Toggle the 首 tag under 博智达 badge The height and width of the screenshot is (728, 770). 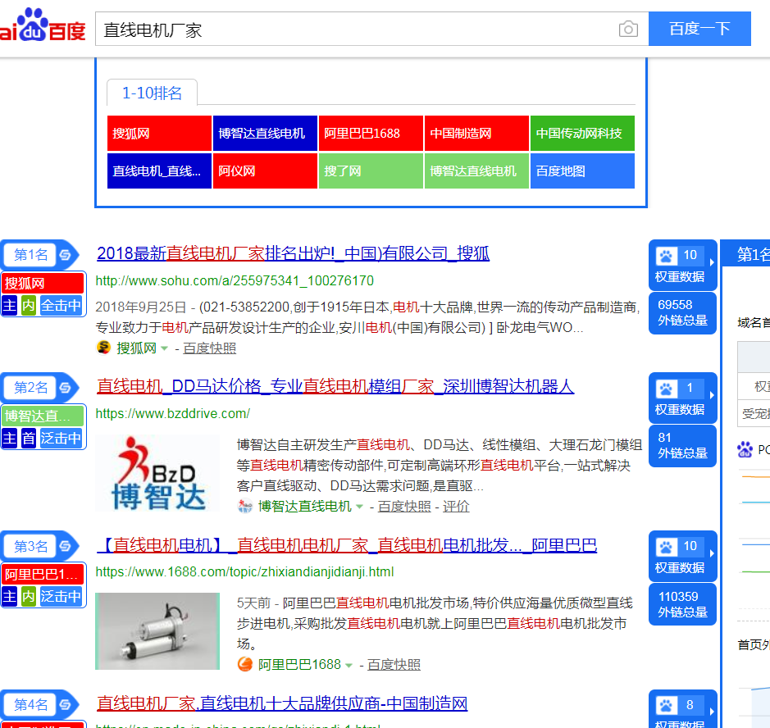point(29,439)
